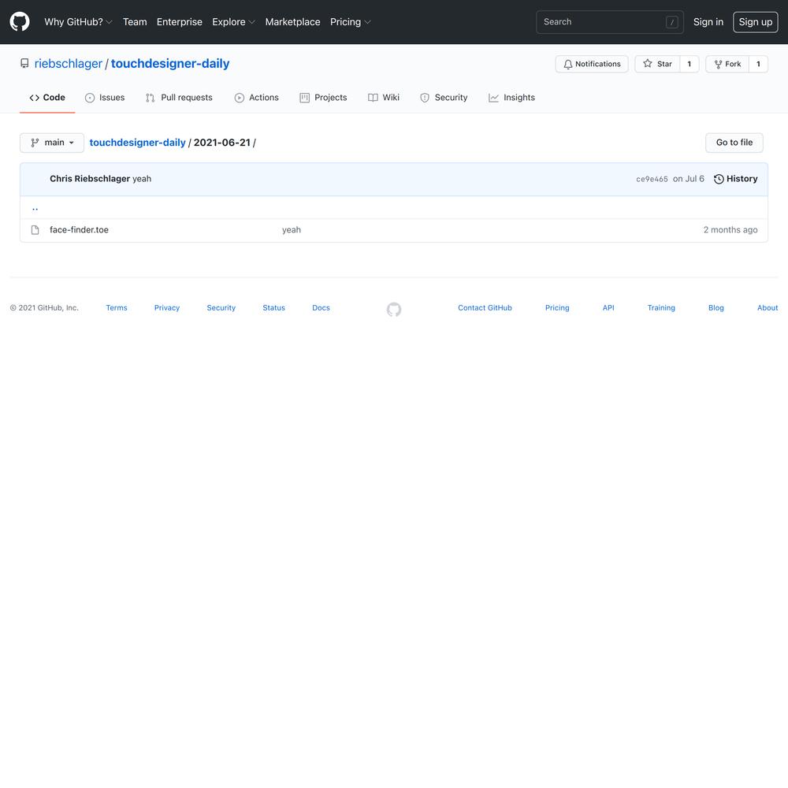
Task: Open Training link in footer
Action: click(661, 308)
